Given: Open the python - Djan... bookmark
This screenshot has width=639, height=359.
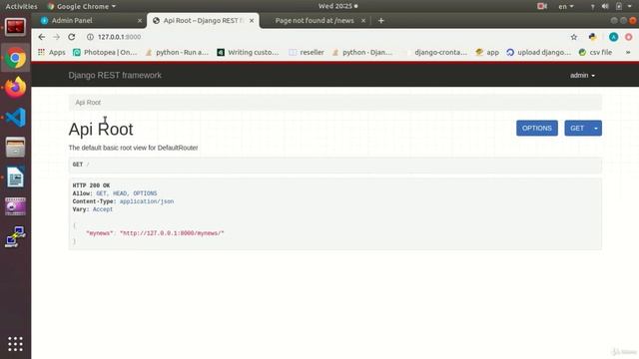Looking at the screenshot, I should (x=362, y=52).
